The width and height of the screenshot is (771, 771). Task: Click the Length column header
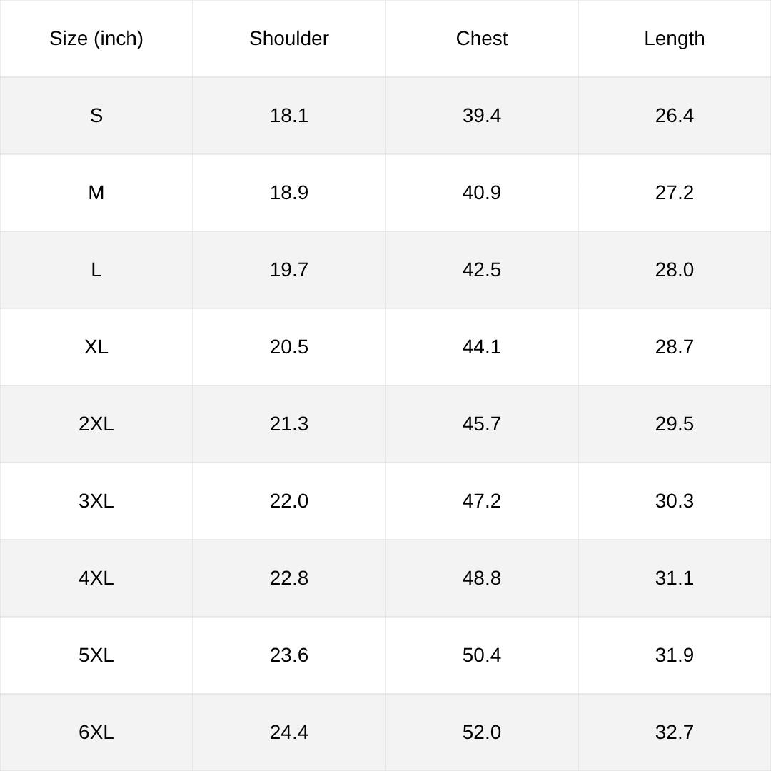(675, 39)
